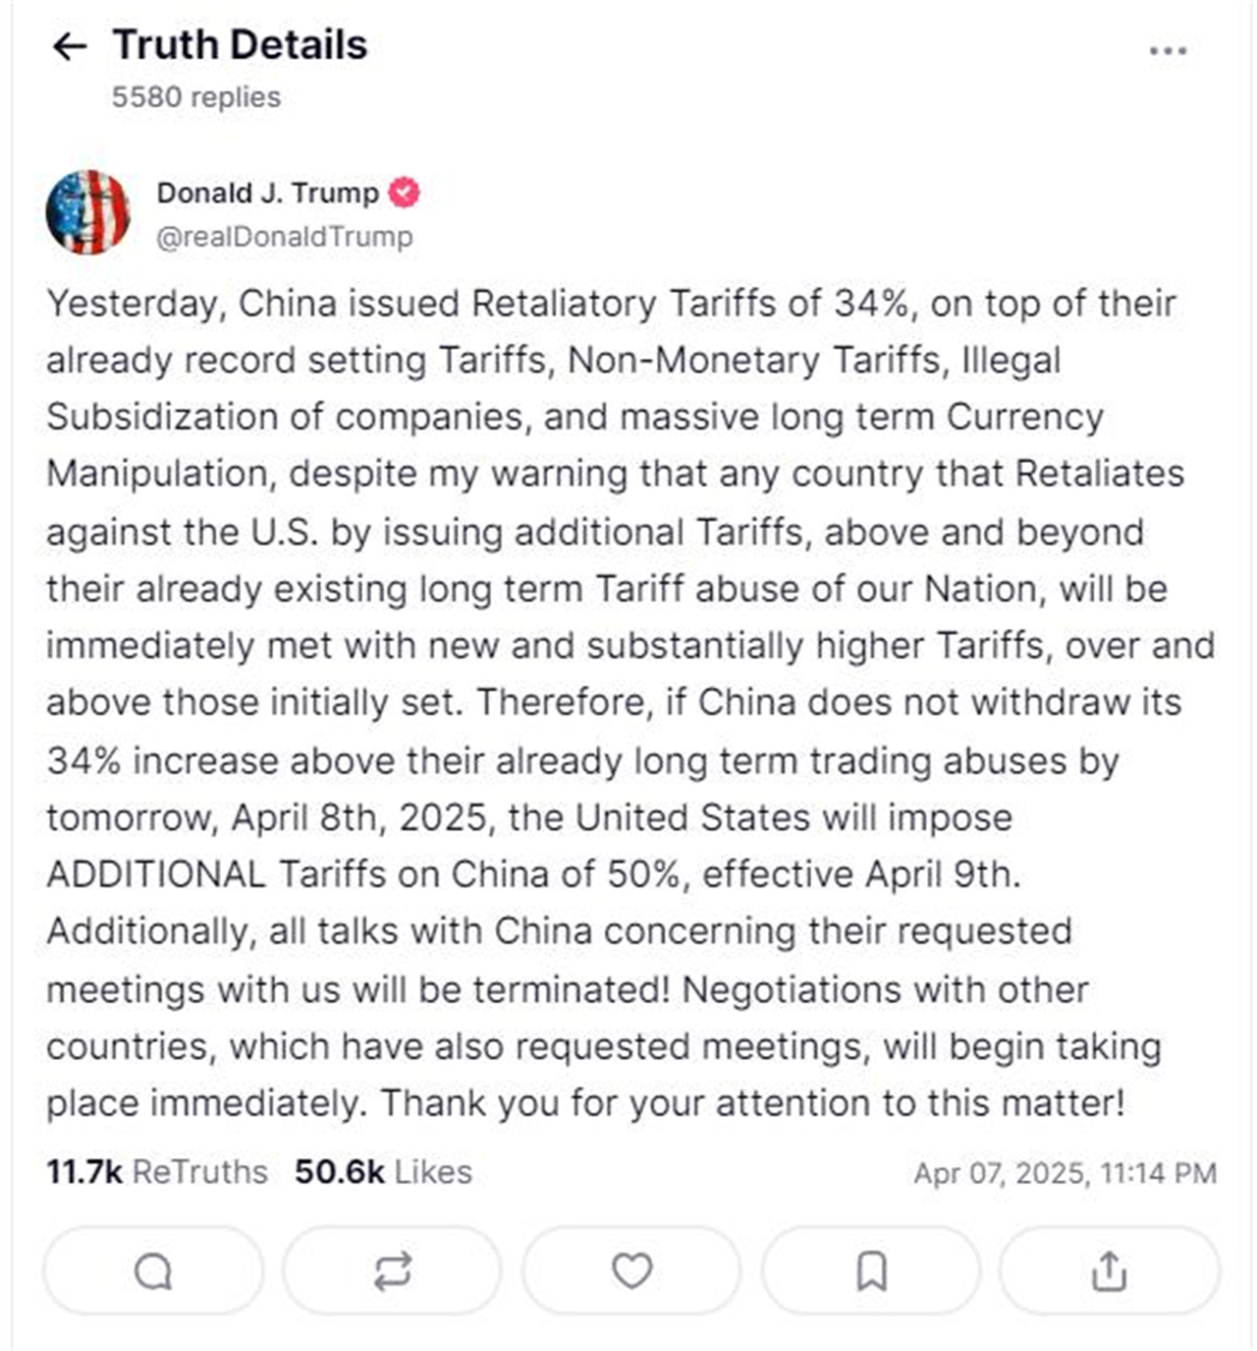Image resolution: width=1257 pixels, height=1351 pixels.
Task: Select the ReTruth pill button
Action: (x=392, y=1271)
